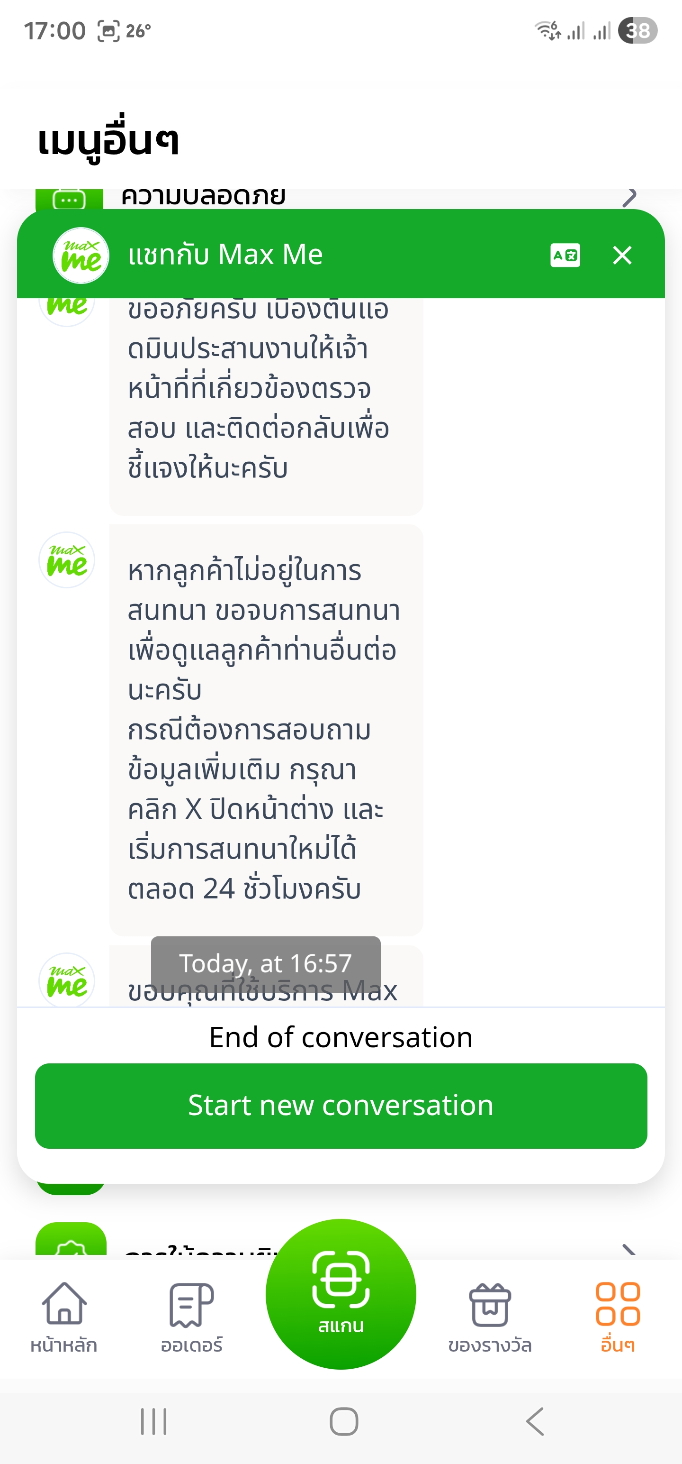The image size is (682, 1464).
Task: Open the หน้าหลัก home tab
Action: 63,1317
